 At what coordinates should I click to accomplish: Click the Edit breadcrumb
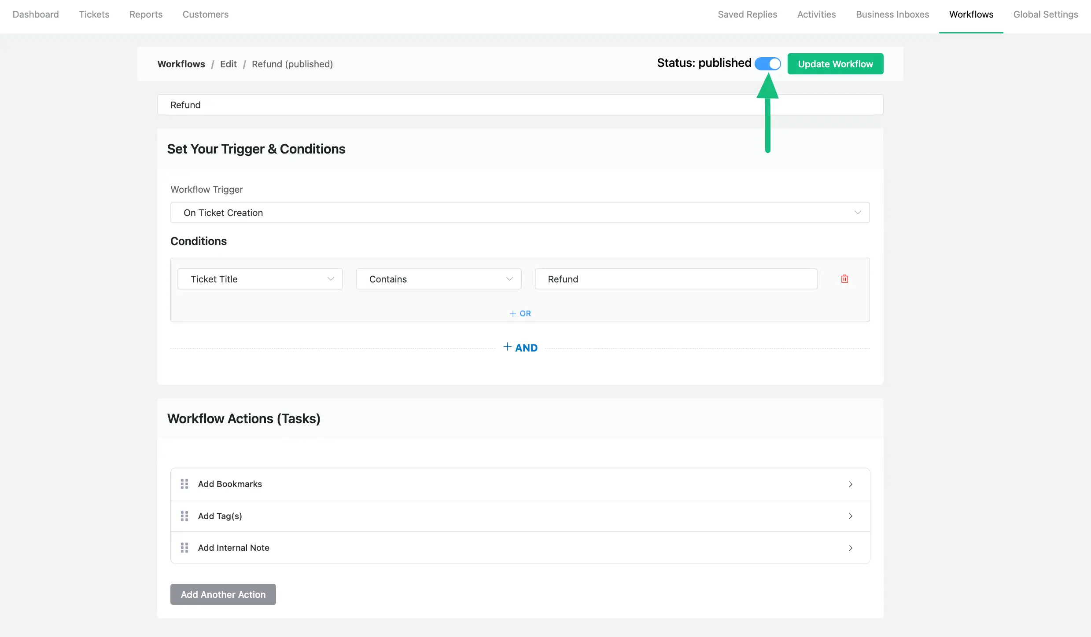point(229,64)
